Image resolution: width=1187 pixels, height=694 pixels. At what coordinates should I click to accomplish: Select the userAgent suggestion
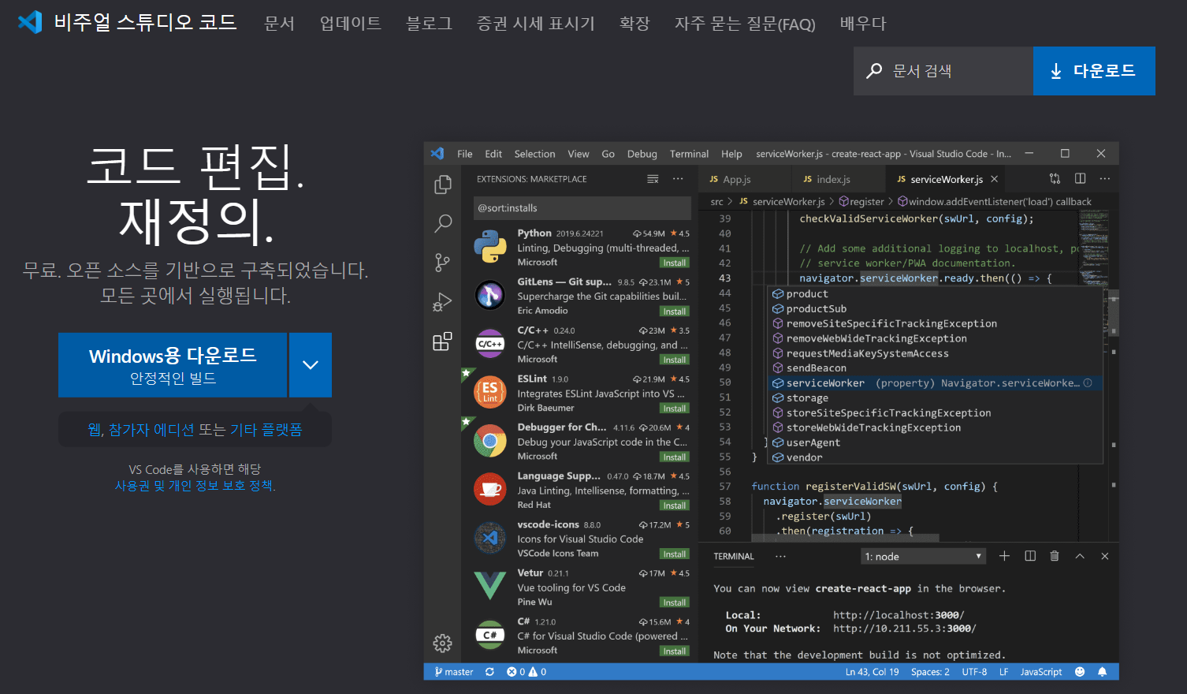[x=935, y=442]
